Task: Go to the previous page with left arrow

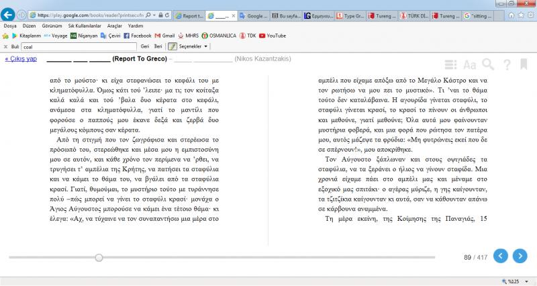Action: coord(500,256)
